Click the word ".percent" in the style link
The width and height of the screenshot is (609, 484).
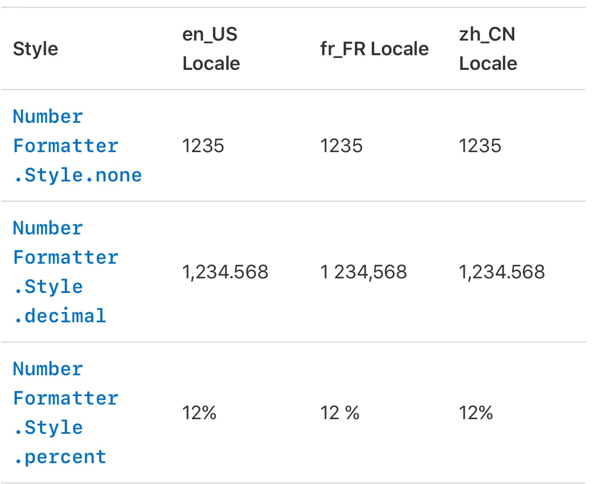click(60, 457)
